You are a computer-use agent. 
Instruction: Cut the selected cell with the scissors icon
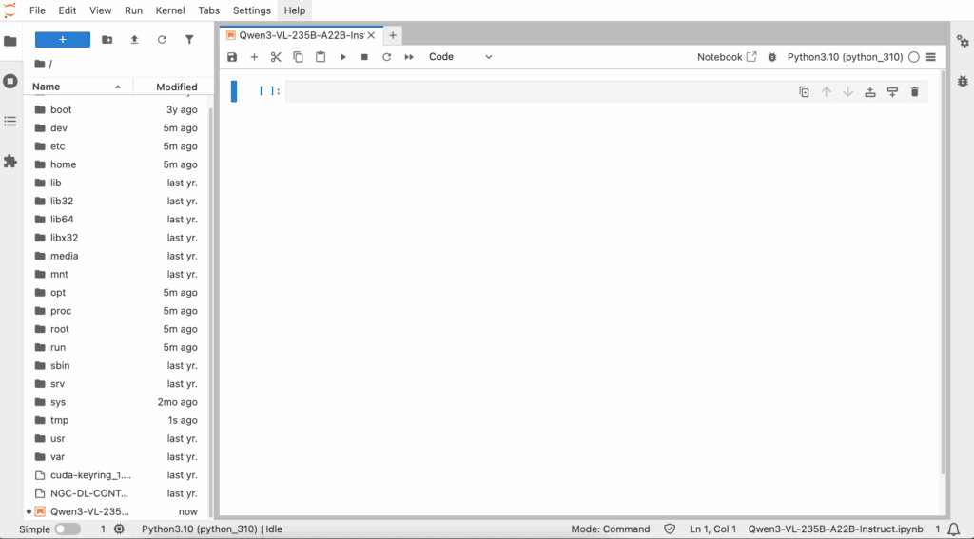click(276, 57)
